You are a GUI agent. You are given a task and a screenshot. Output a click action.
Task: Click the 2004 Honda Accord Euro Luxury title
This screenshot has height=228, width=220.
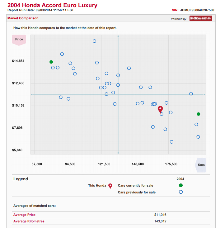[x=52, y=5]
